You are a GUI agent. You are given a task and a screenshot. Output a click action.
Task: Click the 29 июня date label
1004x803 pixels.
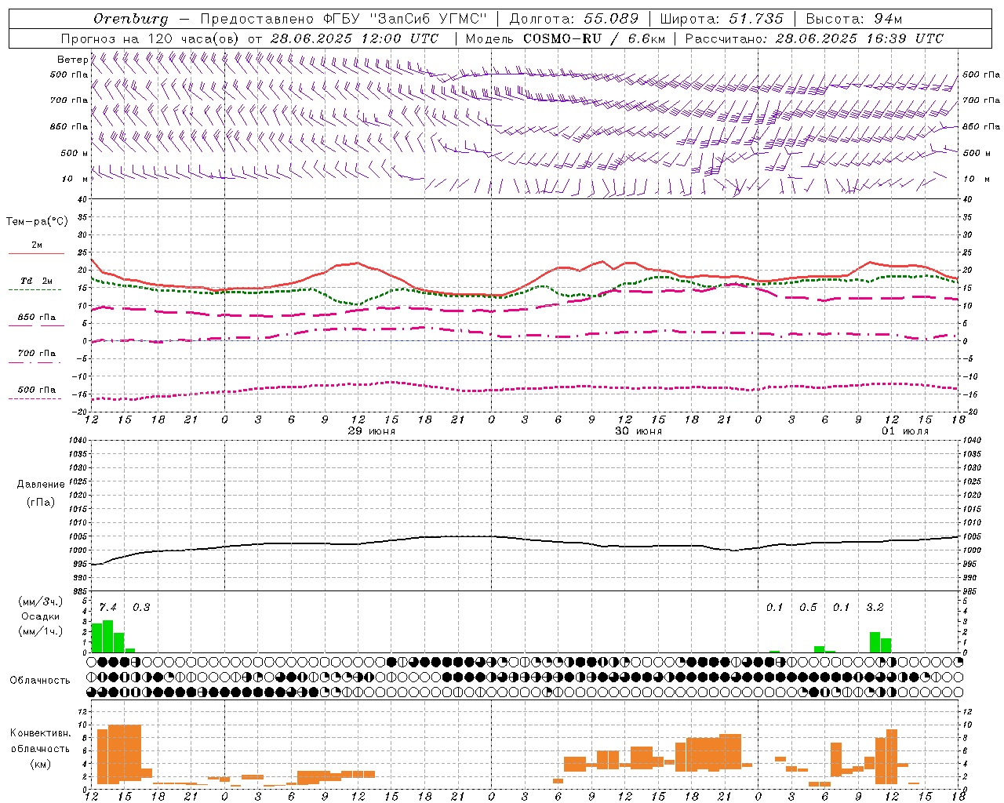(x=372, y=431)
